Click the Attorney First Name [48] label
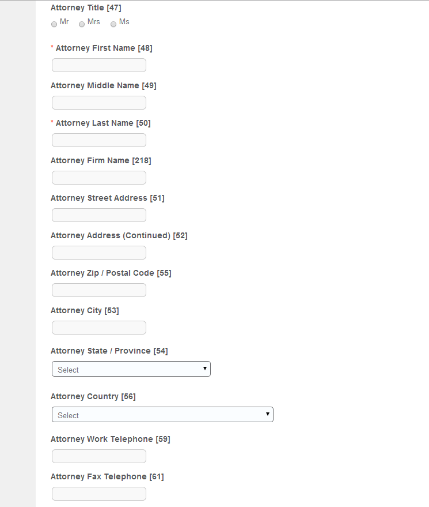The width and height of the screenshot is (429, 507). [x=104, y=48]
